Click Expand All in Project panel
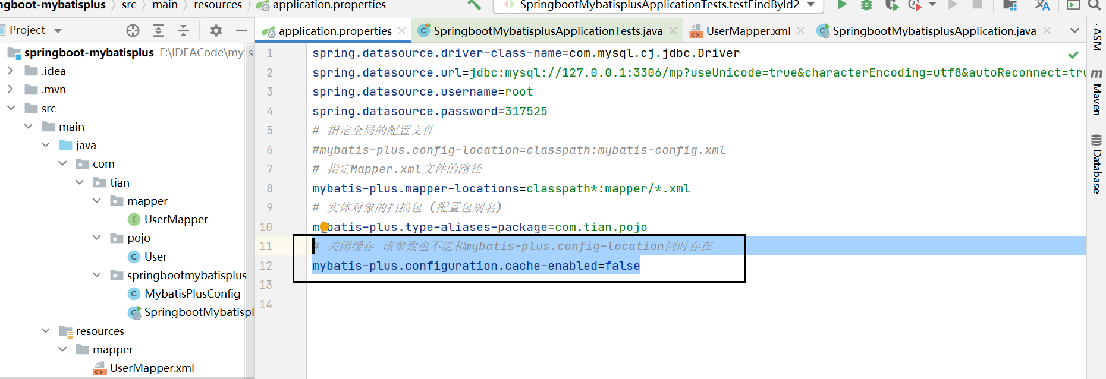 tap(158, 30)
